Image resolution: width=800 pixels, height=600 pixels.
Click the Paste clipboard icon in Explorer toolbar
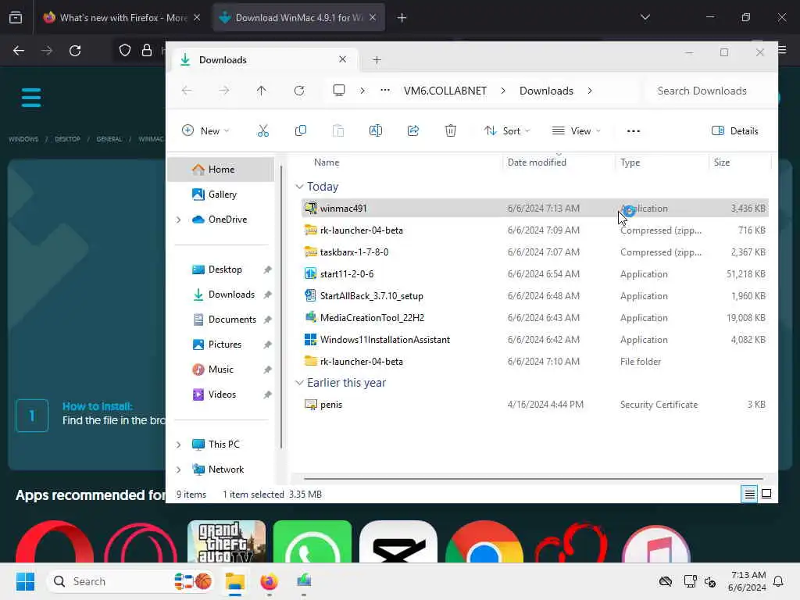coord(337,131)
